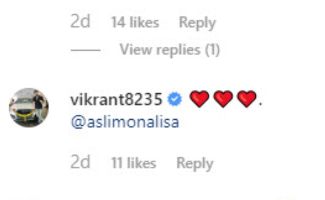Screen dimensions: 325x200
Task: Click the blue verified badge beside vikrant8235
Action: 175,99
